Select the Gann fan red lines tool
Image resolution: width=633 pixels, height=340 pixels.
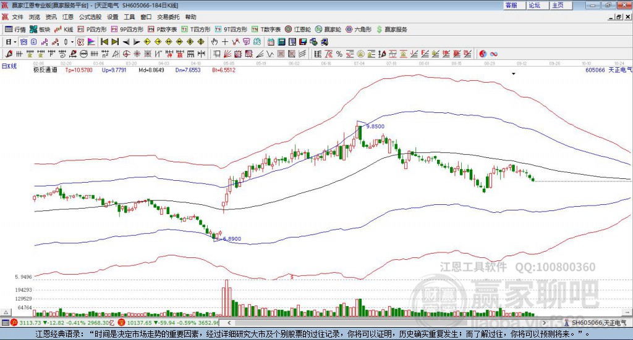227,54
